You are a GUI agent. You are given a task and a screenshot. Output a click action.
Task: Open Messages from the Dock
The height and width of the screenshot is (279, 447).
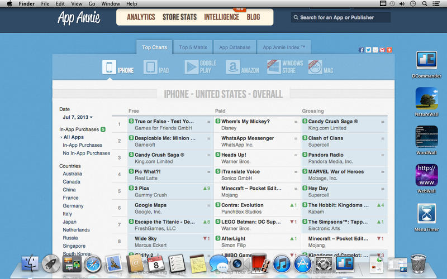pyautogui.click(x=218, y=263)
